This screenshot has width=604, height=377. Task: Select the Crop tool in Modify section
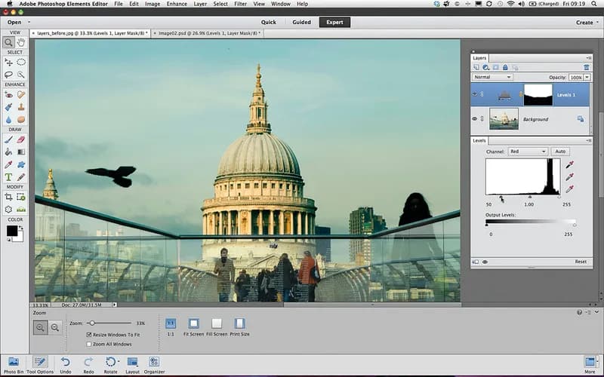pyautogui.click(x=8, y=197)
